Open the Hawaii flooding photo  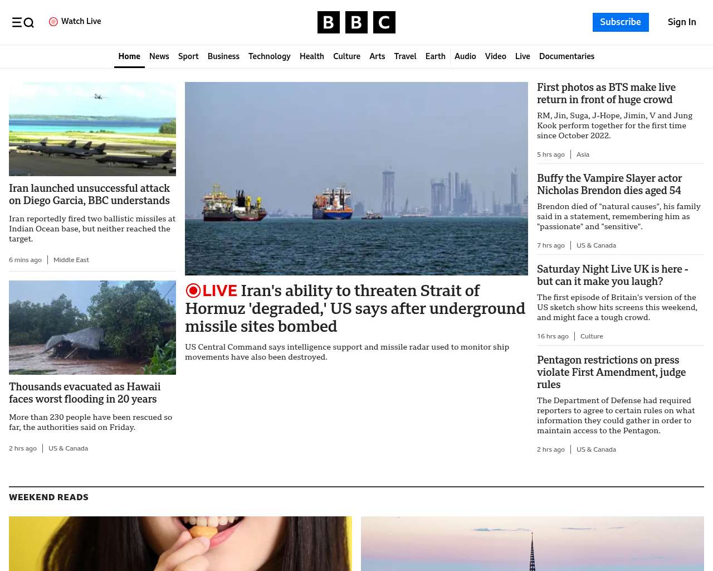[92, 327]
